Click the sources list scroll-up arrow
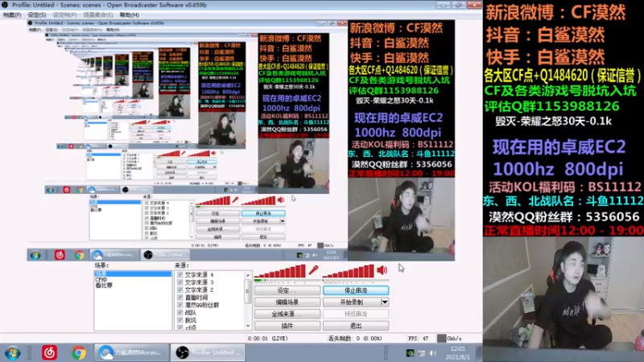Screen dimensions: 644x362 (248, 275)
